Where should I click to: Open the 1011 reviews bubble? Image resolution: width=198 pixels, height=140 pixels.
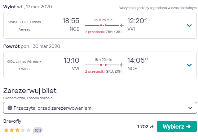click(x=37, y=130)
